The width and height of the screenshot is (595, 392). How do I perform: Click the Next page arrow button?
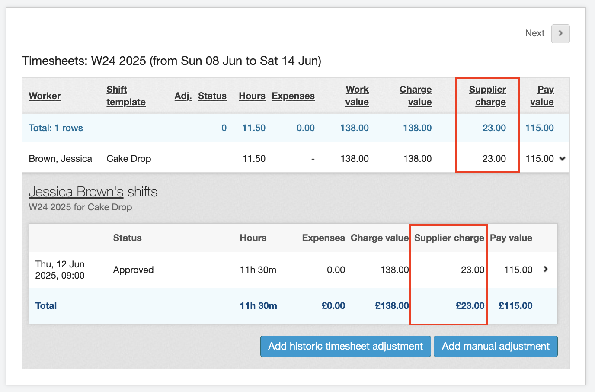pos(560,34)
